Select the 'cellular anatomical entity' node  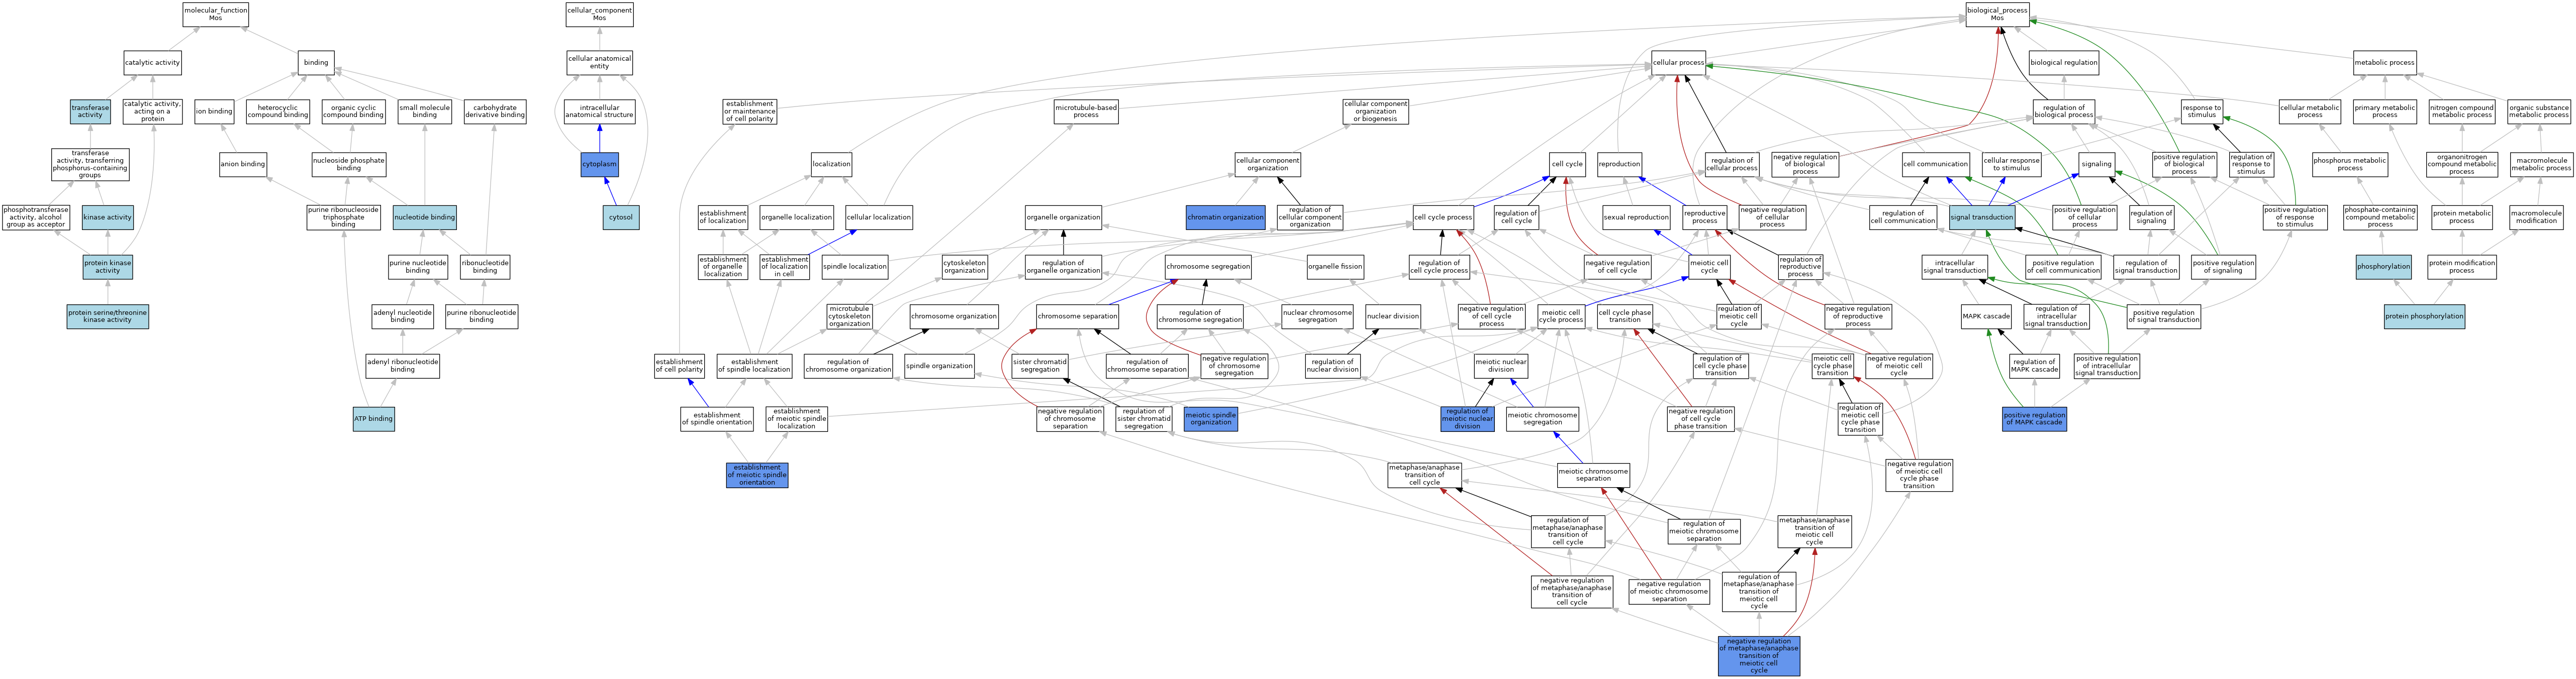point(599,62)
